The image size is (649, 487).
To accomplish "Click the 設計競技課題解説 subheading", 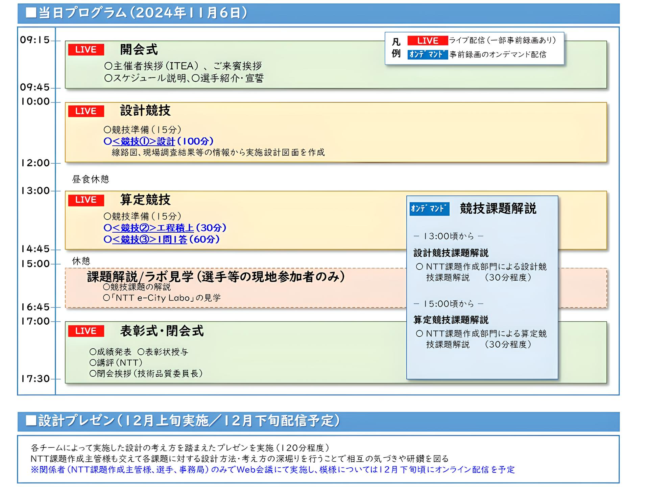I will 451,253.
